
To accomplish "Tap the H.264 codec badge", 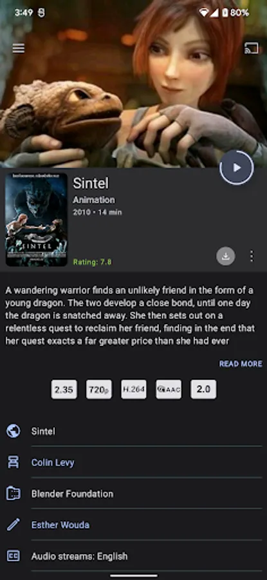I will click(134, 389).
